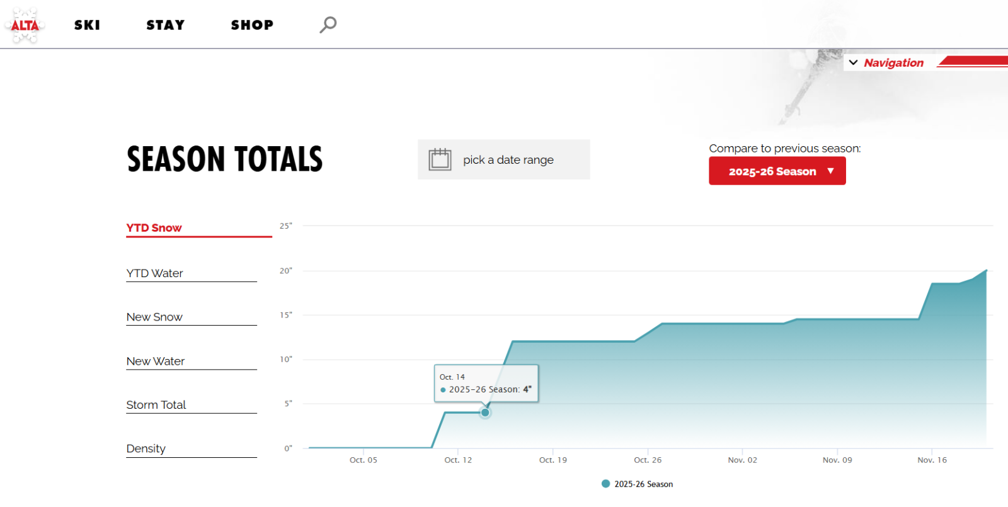View the Storm Total chart
The width and height of the screenshot is (1008, 507).
pyautogui.click(x=156, y=405)
